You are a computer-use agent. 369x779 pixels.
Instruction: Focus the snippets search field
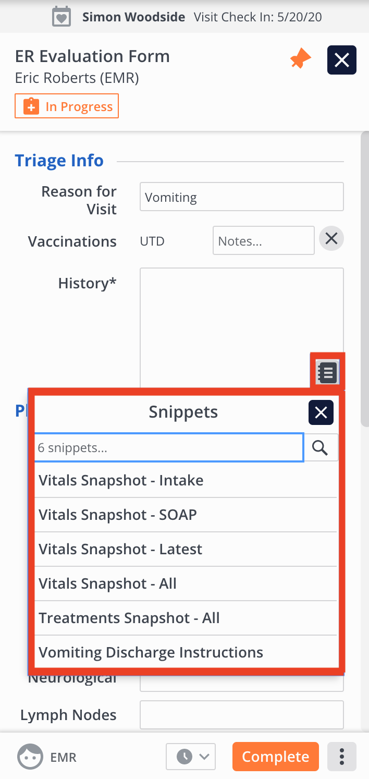pyautogui.click(x=169, y=447)
